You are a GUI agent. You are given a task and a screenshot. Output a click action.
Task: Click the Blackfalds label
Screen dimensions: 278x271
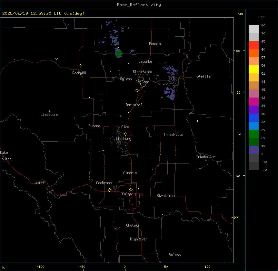click(142, 72)
